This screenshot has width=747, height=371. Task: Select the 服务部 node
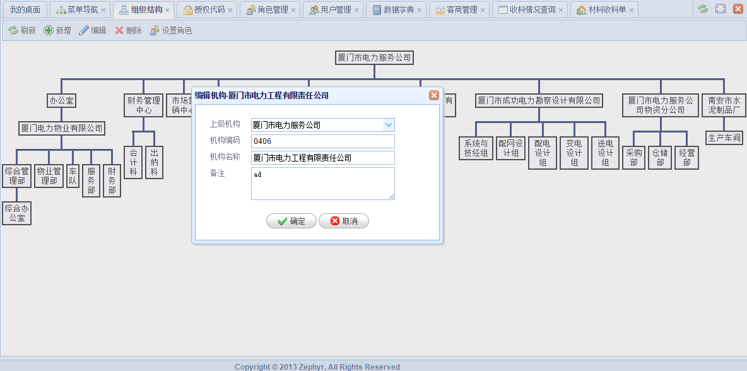click(x=91, y=180)
